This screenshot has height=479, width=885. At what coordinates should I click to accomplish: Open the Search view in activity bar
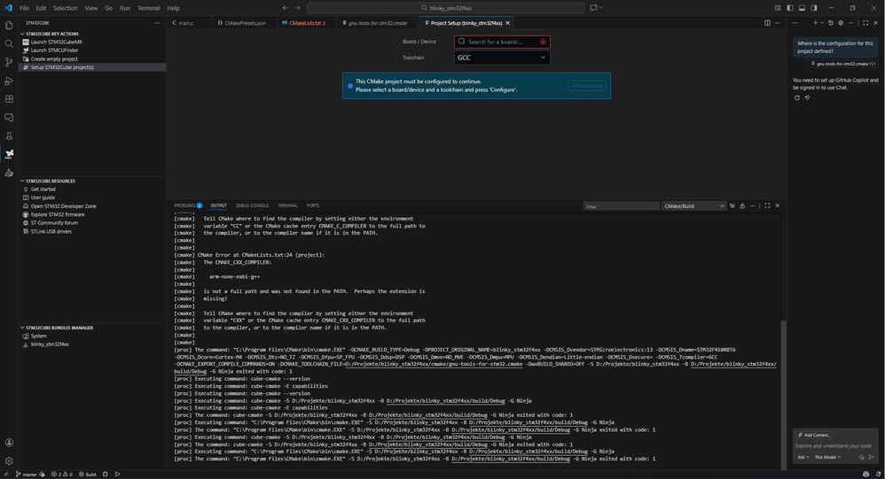(9, 44)
